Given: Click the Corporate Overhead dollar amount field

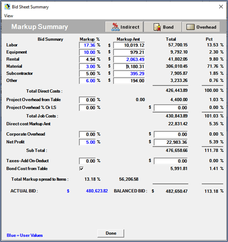Looking at the screenshot, I should tap(171, 134).
